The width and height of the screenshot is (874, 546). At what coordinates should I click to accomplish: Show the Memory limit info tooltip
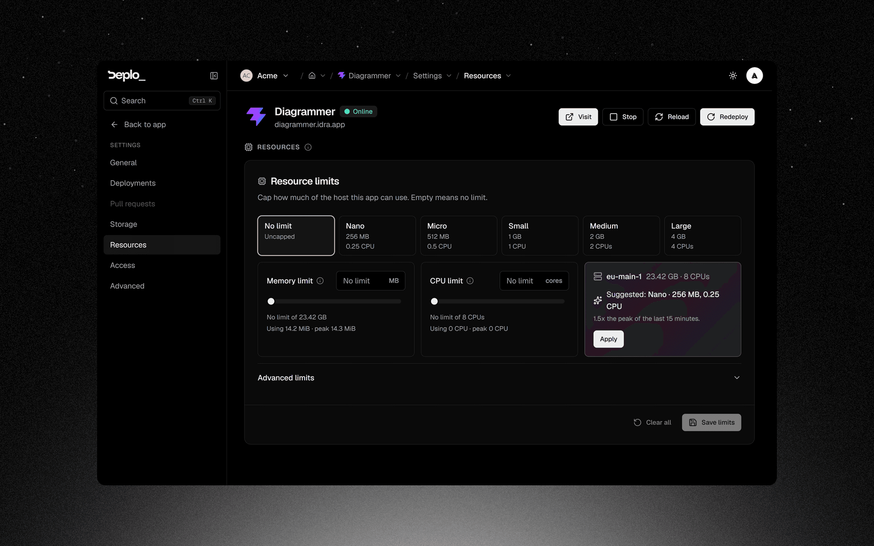320,281
